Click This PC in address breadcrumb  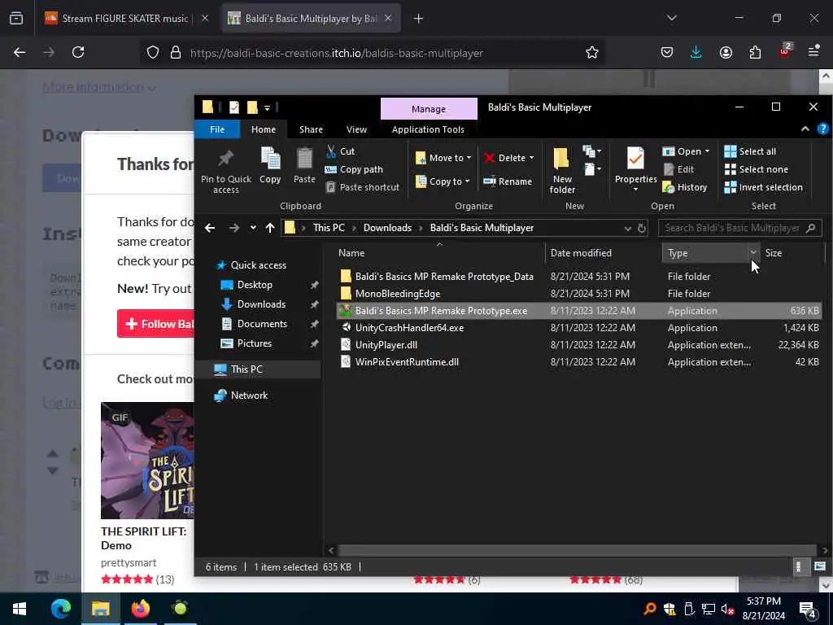pos(329,228)
